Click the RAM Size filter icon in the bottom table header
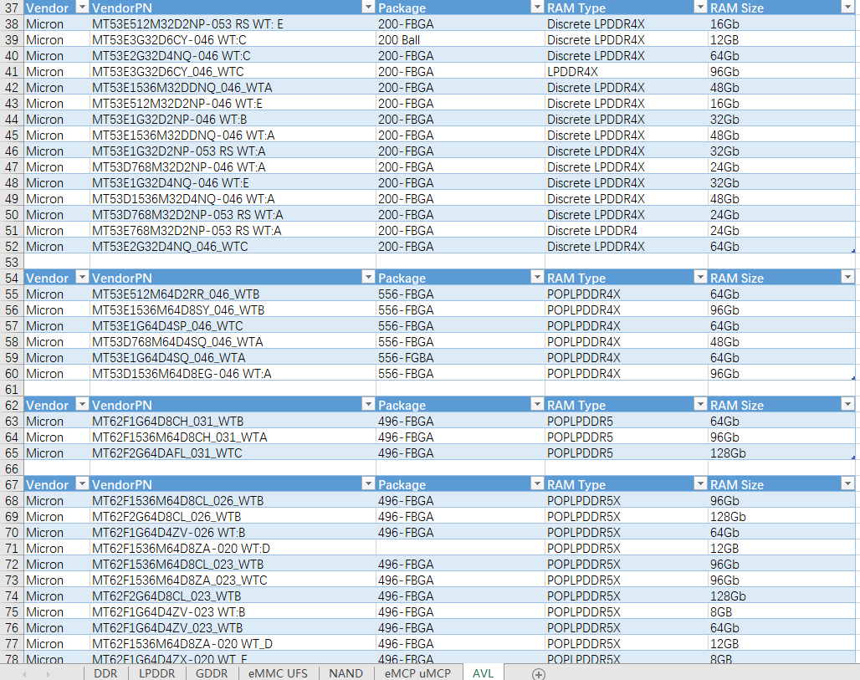The height and width of the screenshot is (680, 860). coord(847,483)
